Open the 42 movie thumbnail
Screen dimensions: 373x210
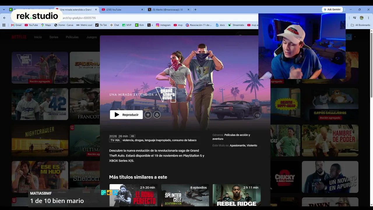click(x=40, y=104)
